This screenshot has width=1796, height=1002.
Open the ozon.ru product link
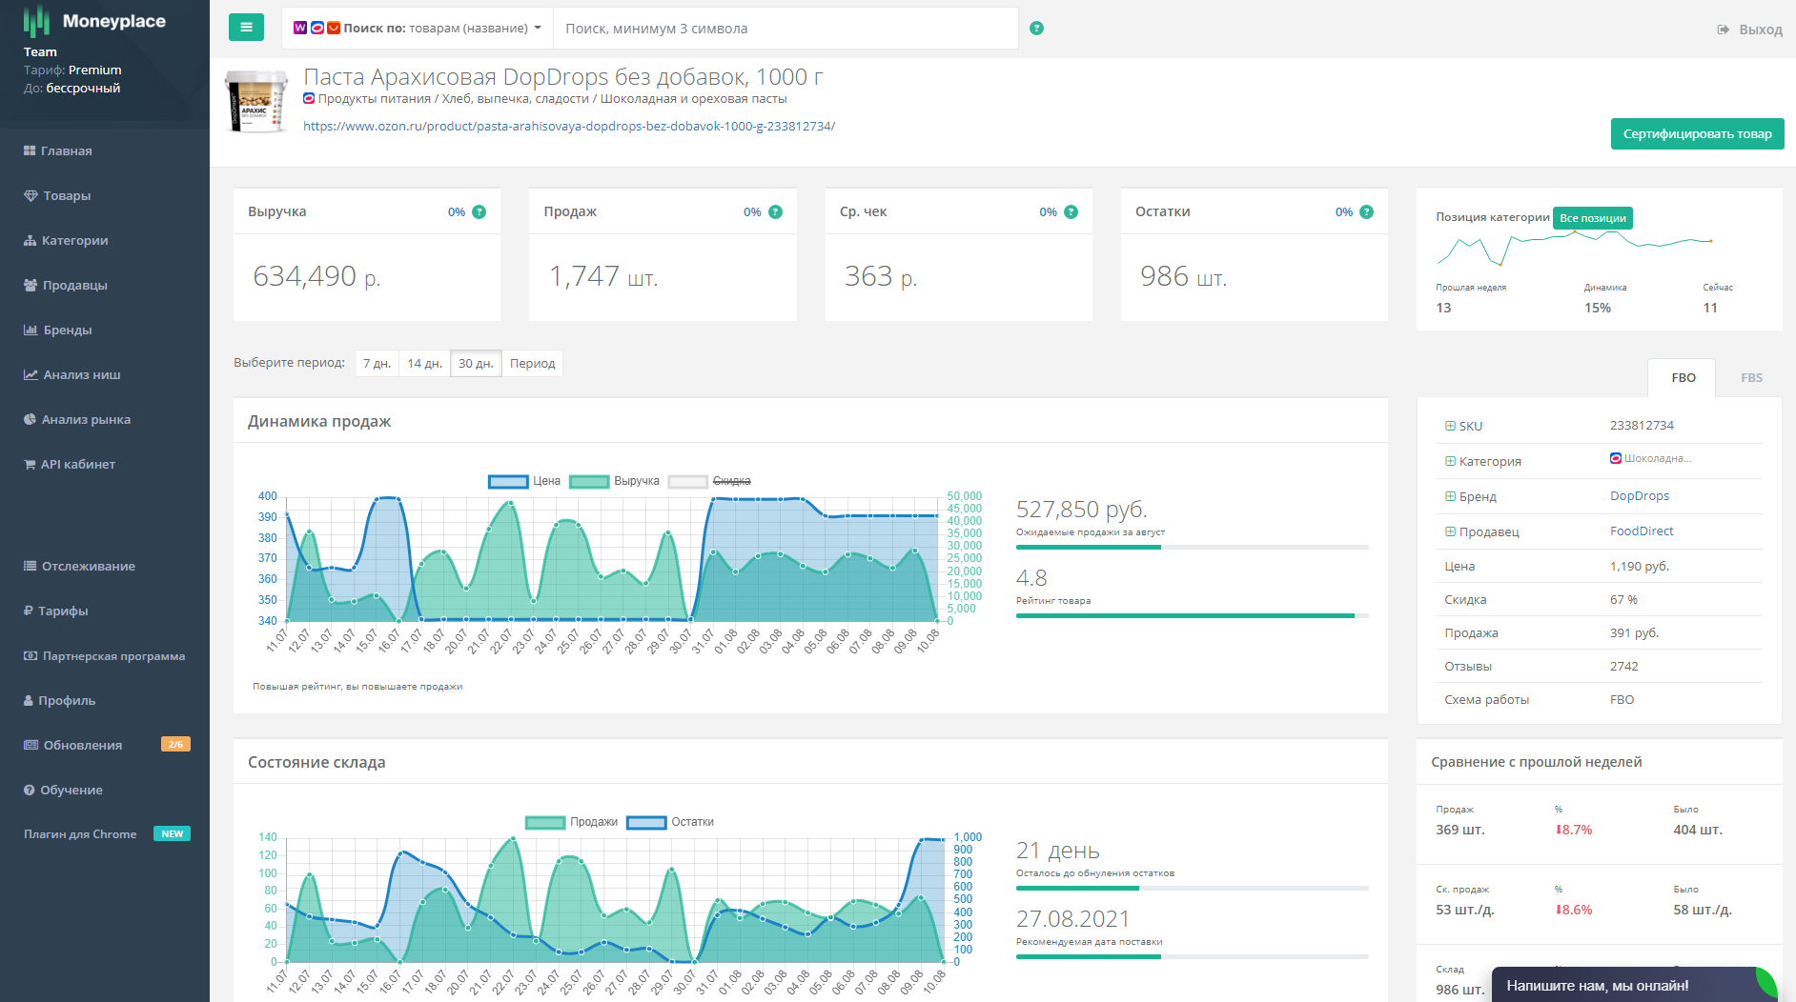coord(569,127)
